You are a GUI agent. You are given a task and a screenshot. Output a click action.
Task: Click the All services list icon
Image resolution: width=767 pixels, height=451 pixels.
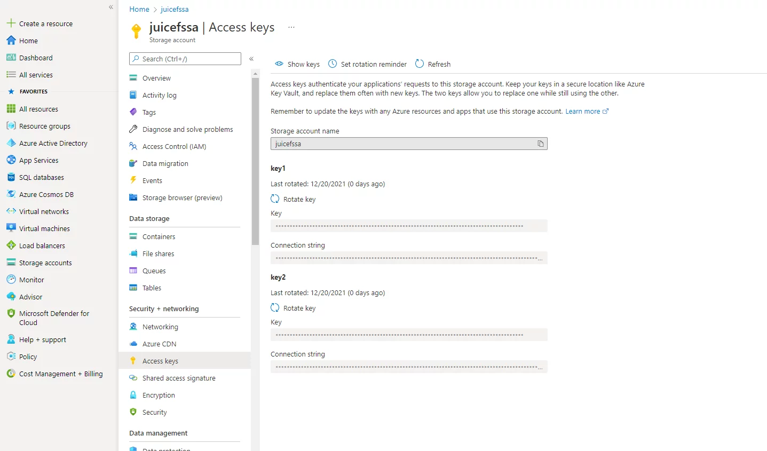11,75
